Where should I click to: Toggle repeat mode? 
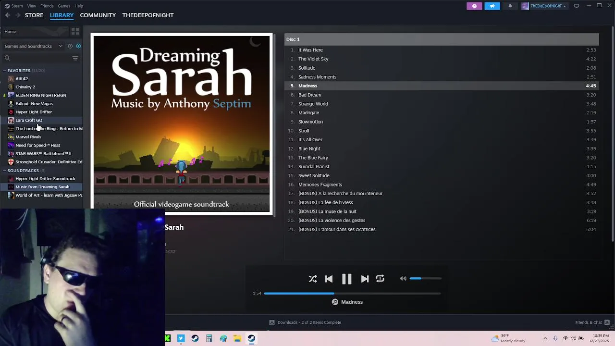(380, 279)
